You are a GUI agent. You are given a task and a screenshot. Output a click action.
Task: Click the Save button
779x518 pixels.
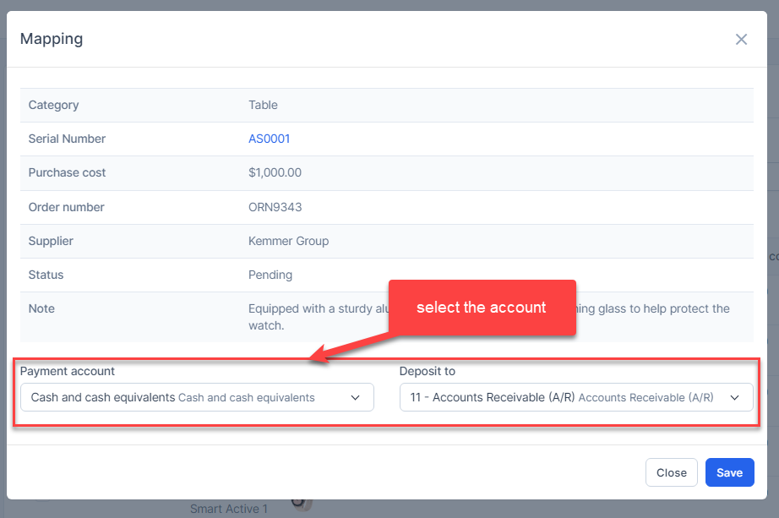[729, 472]
